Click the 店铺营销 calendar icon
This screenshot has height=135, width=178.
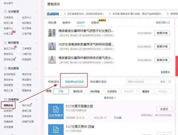[x=5, y=100]
